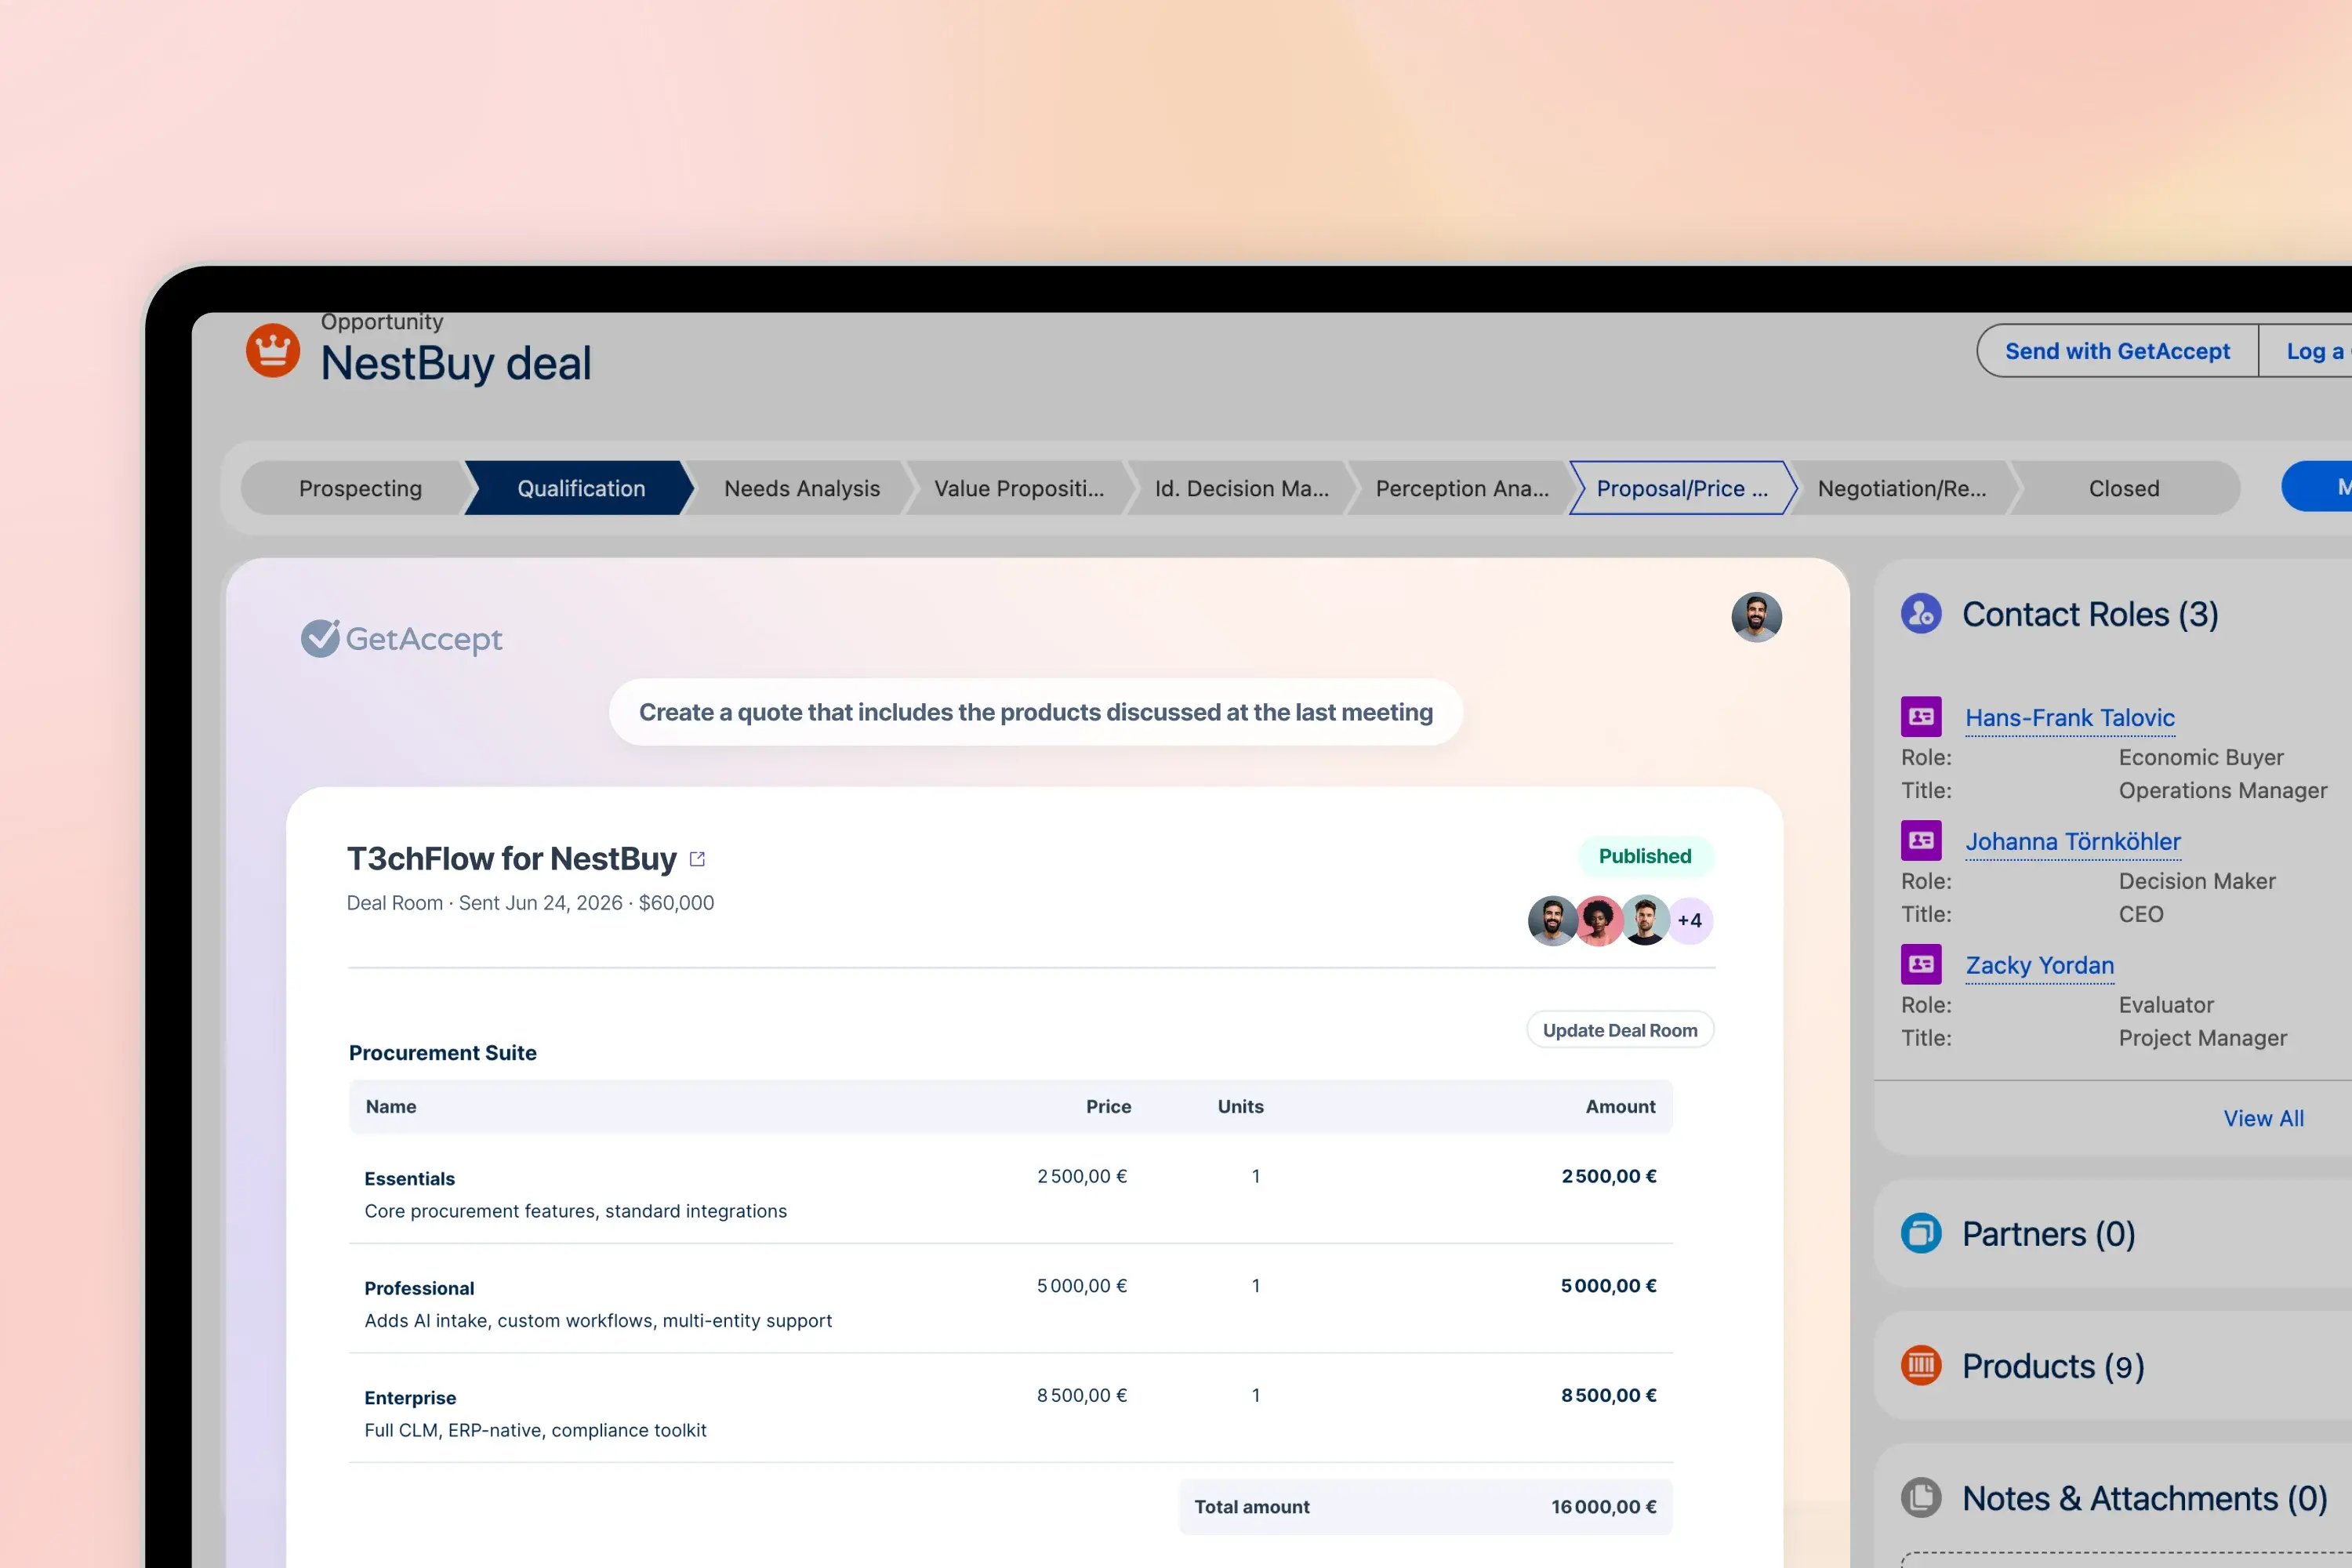Click the Enterprise amount 8 500,00 € in bold

(x=1609, y=1395)
